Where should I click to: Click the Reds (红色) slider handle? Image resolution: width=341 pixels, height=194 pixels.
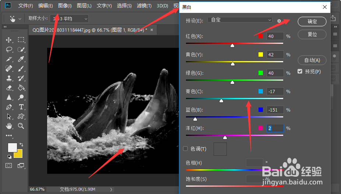[232, 45]
